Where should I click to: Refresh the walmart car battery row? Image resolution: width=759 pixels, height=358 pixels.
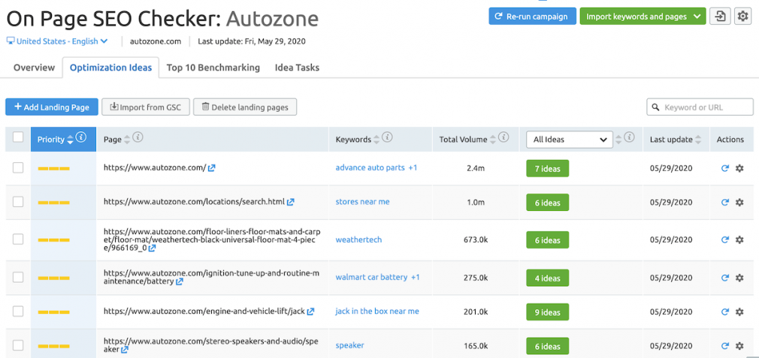point(724,278)
